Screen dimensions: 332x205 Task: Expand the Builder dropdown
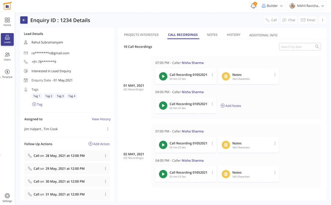coord(272,6)
